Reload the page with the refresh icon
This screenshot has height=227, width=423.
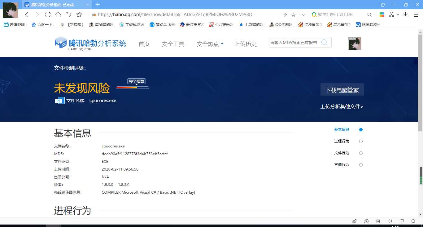pos(47,14)
